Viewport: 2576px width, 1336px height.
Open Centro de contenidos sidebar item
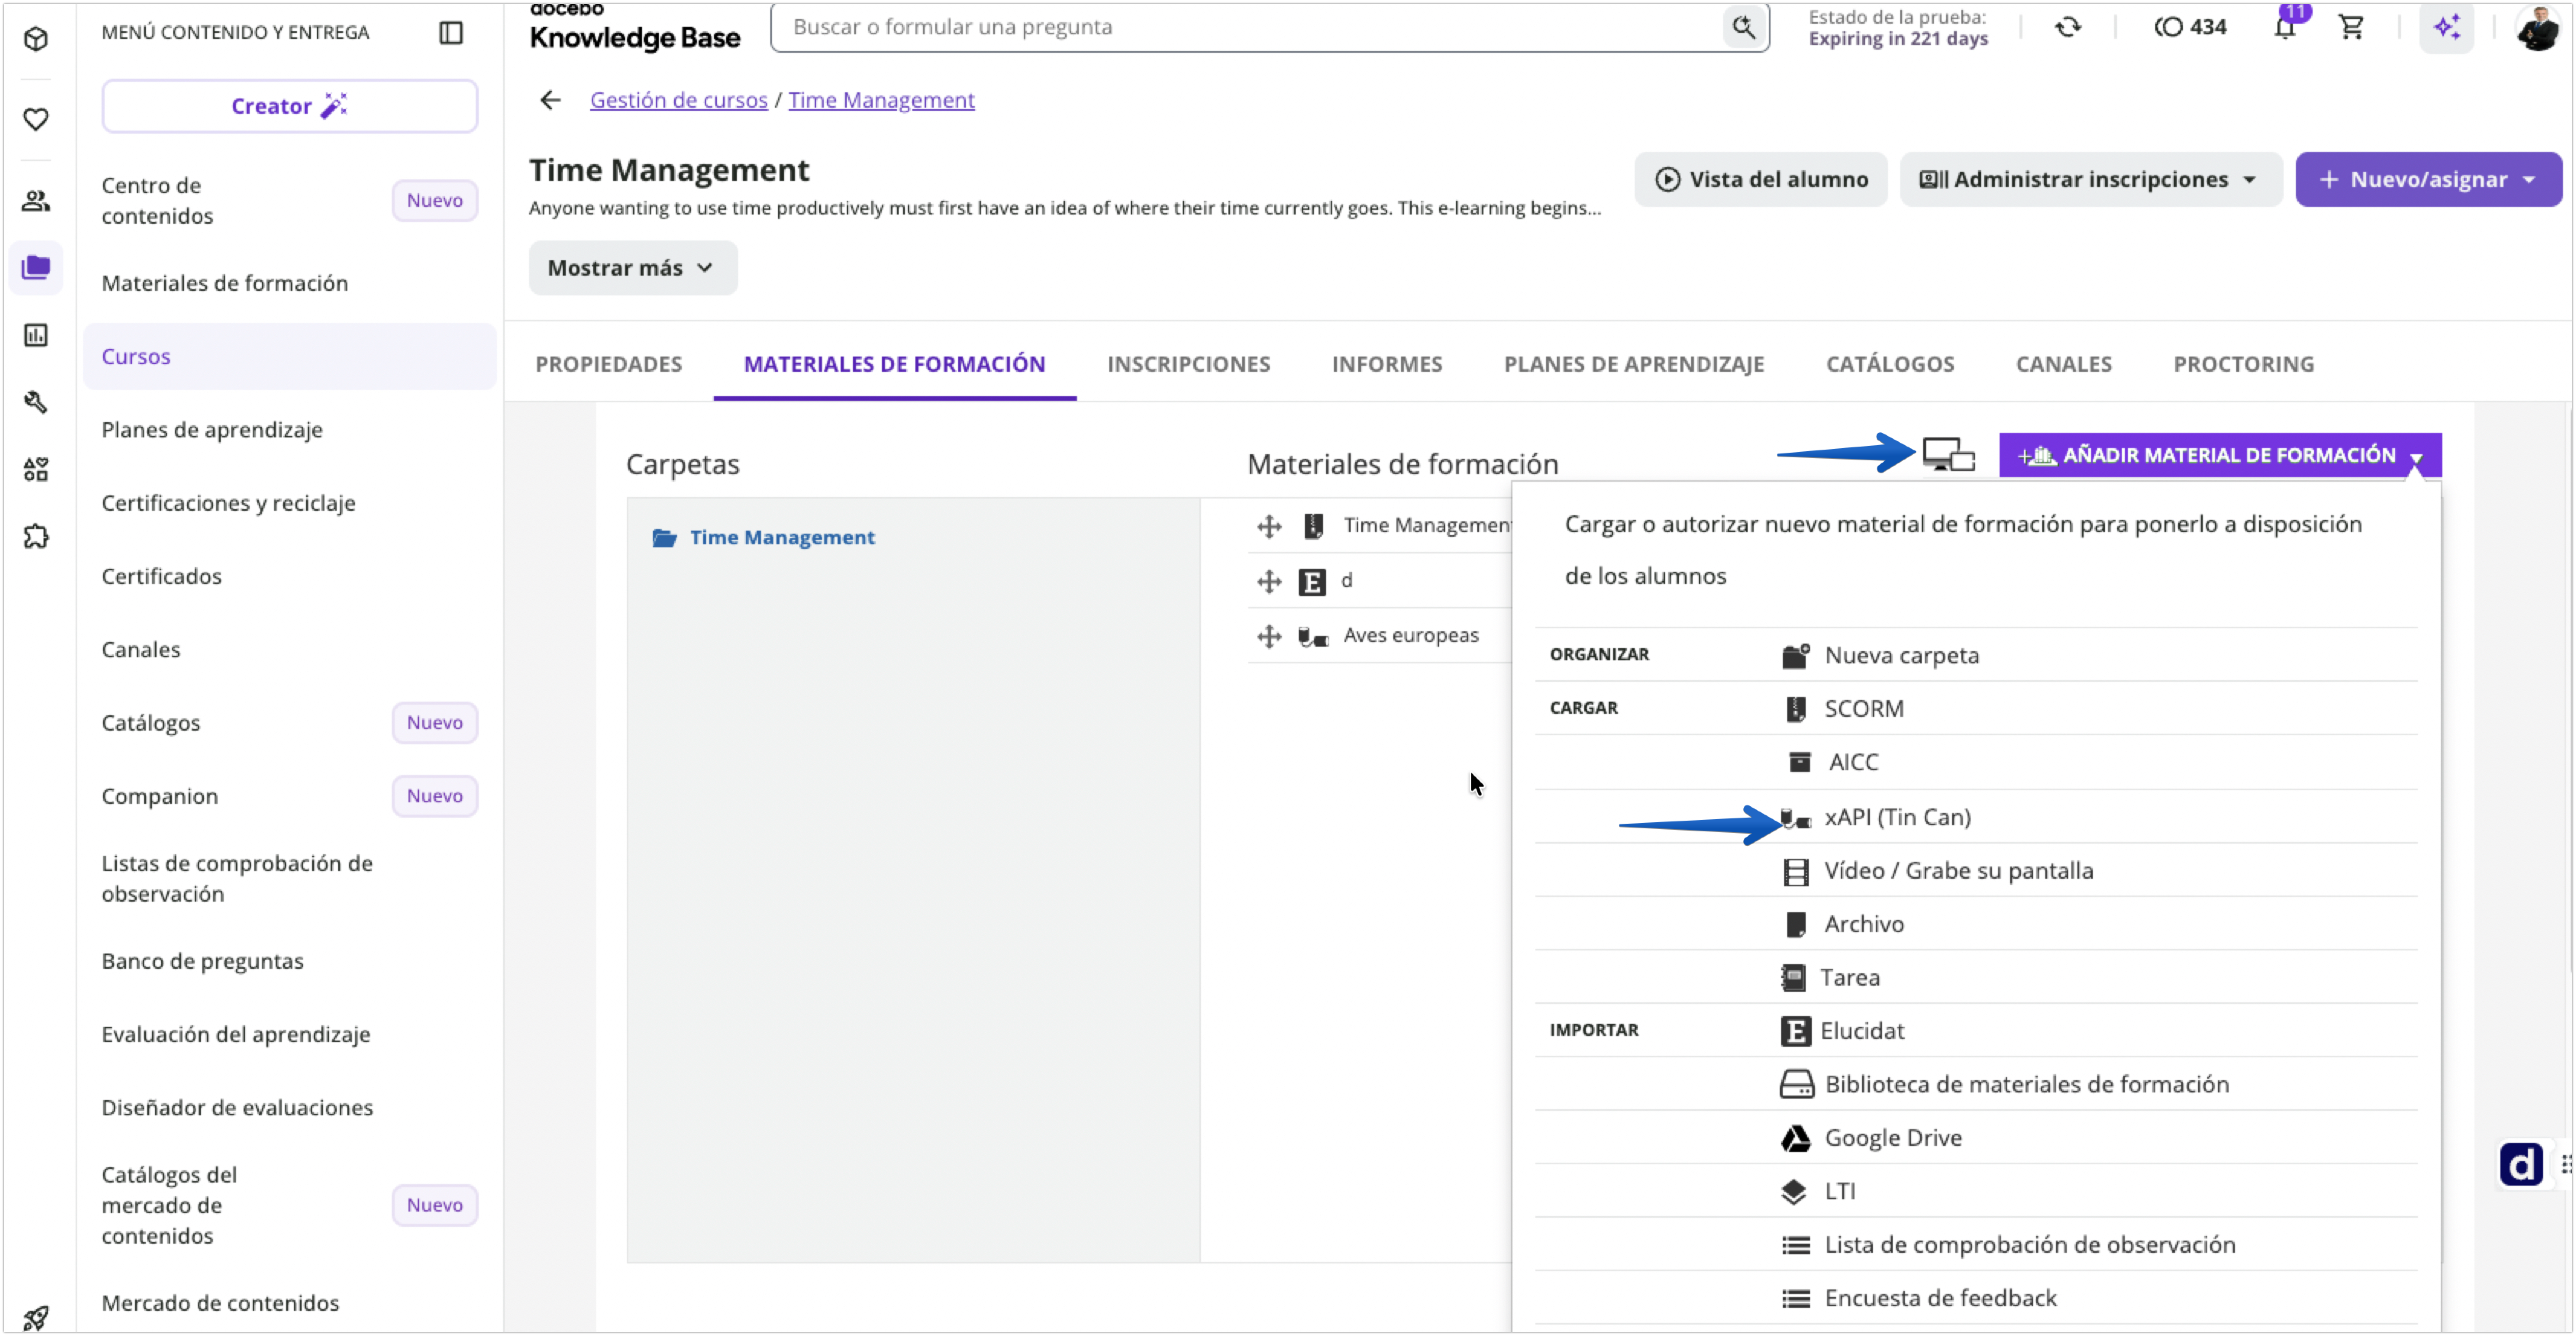pos(290,201)
